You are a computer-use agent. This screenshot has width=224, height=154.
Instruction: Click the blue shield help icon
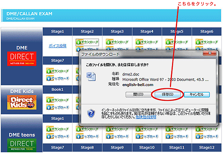91,113
